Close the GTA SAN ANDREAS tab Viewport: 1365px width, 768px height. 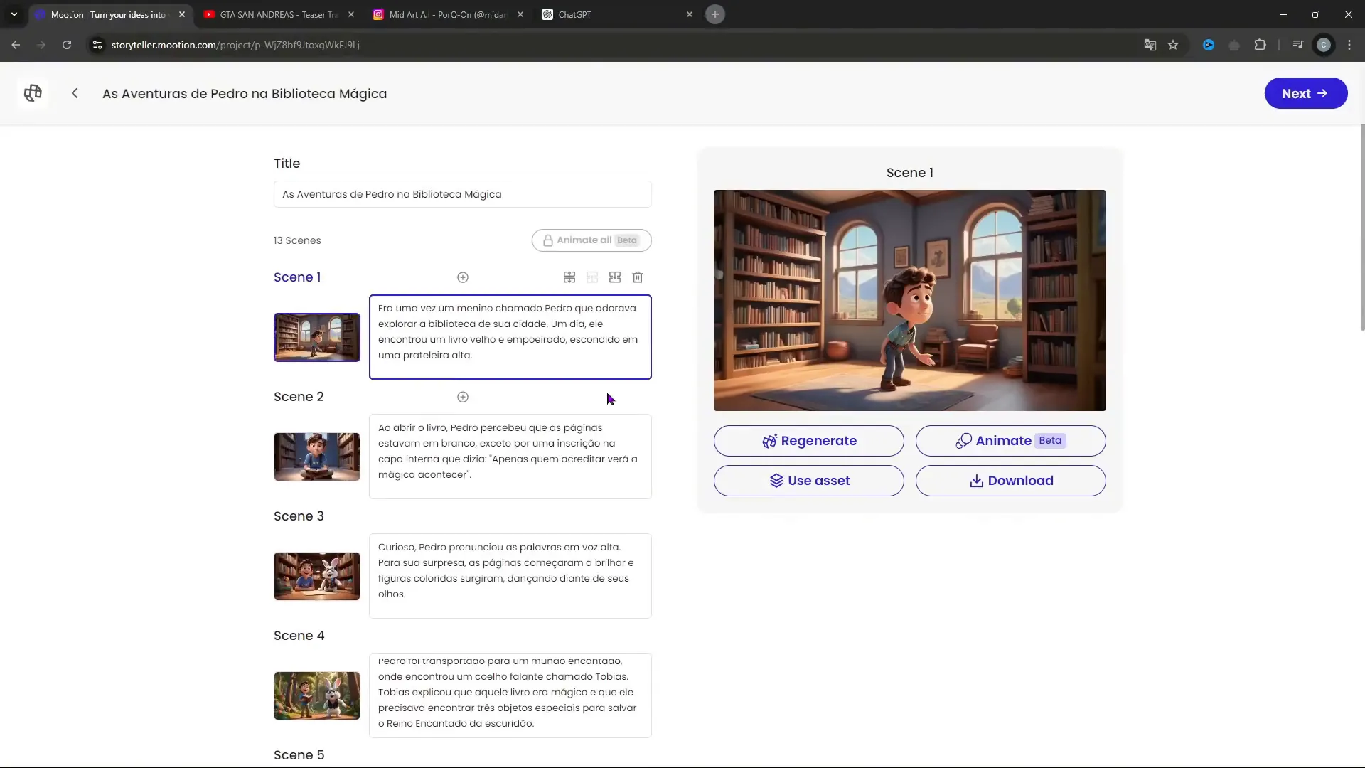click(x=351, y=14)
